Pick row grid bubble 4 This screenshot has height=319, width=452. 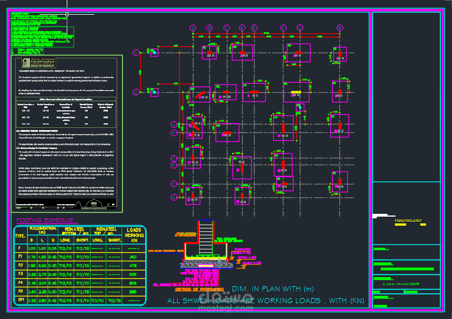point(174,133)
